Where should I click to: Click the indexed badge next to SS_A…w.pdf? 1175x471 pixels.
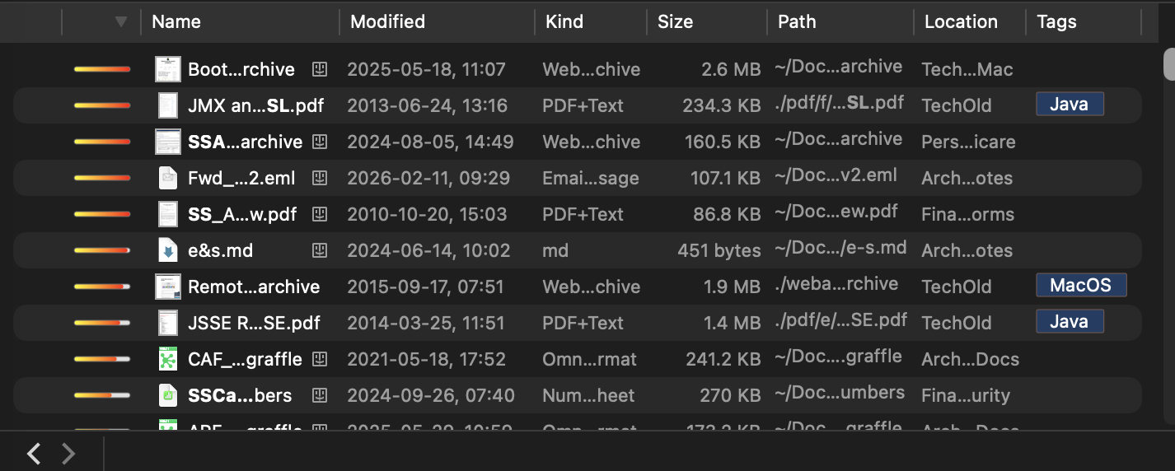pos(320,214)
